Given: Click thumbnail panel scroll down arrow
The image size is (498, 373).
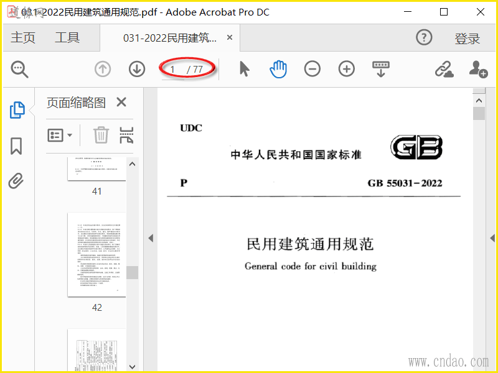Looking at the screenshot, I should [133, 367].
